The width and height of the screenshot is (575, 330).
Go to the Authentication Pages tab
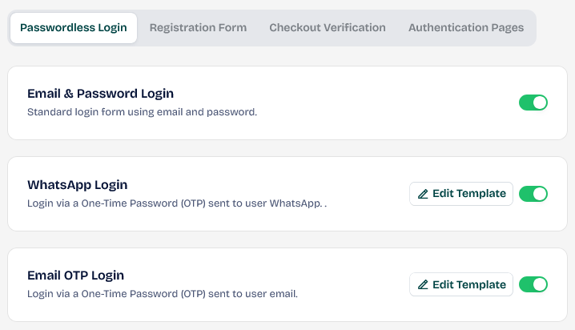point(466,28)
